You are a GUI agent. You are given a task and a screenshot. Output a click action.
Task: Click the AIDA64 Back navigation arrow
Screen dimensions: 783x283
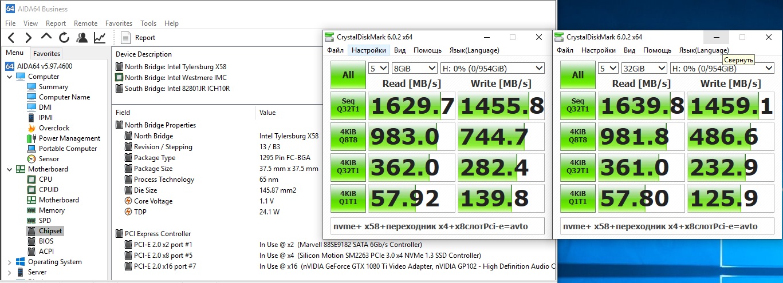(x=11, y=38)
